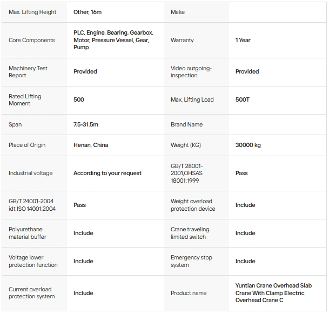Image resolution: width=329 pixels, height=314 pixels.
Task: Click the 'GB/T 28001-2001,OHSAS 18001:1999' label
Action: coord(187,173)
